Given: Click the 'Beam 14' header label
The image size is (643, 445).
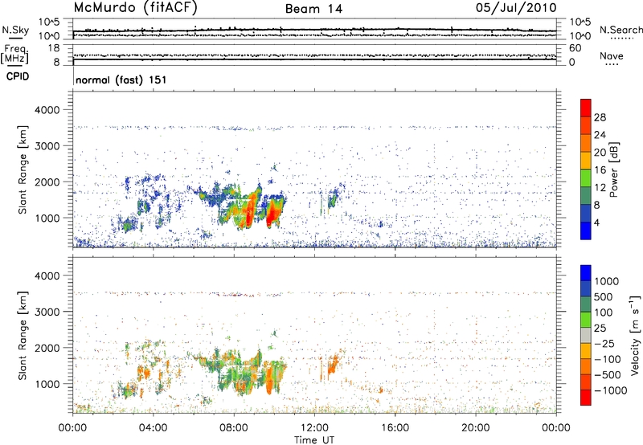Looking at the screenshot, I should click(x=313, y=9).
